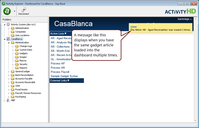Select the General Ledger tree label
Image resolution: width=199 pixels, height=128 pixels.
pos(23,71)
